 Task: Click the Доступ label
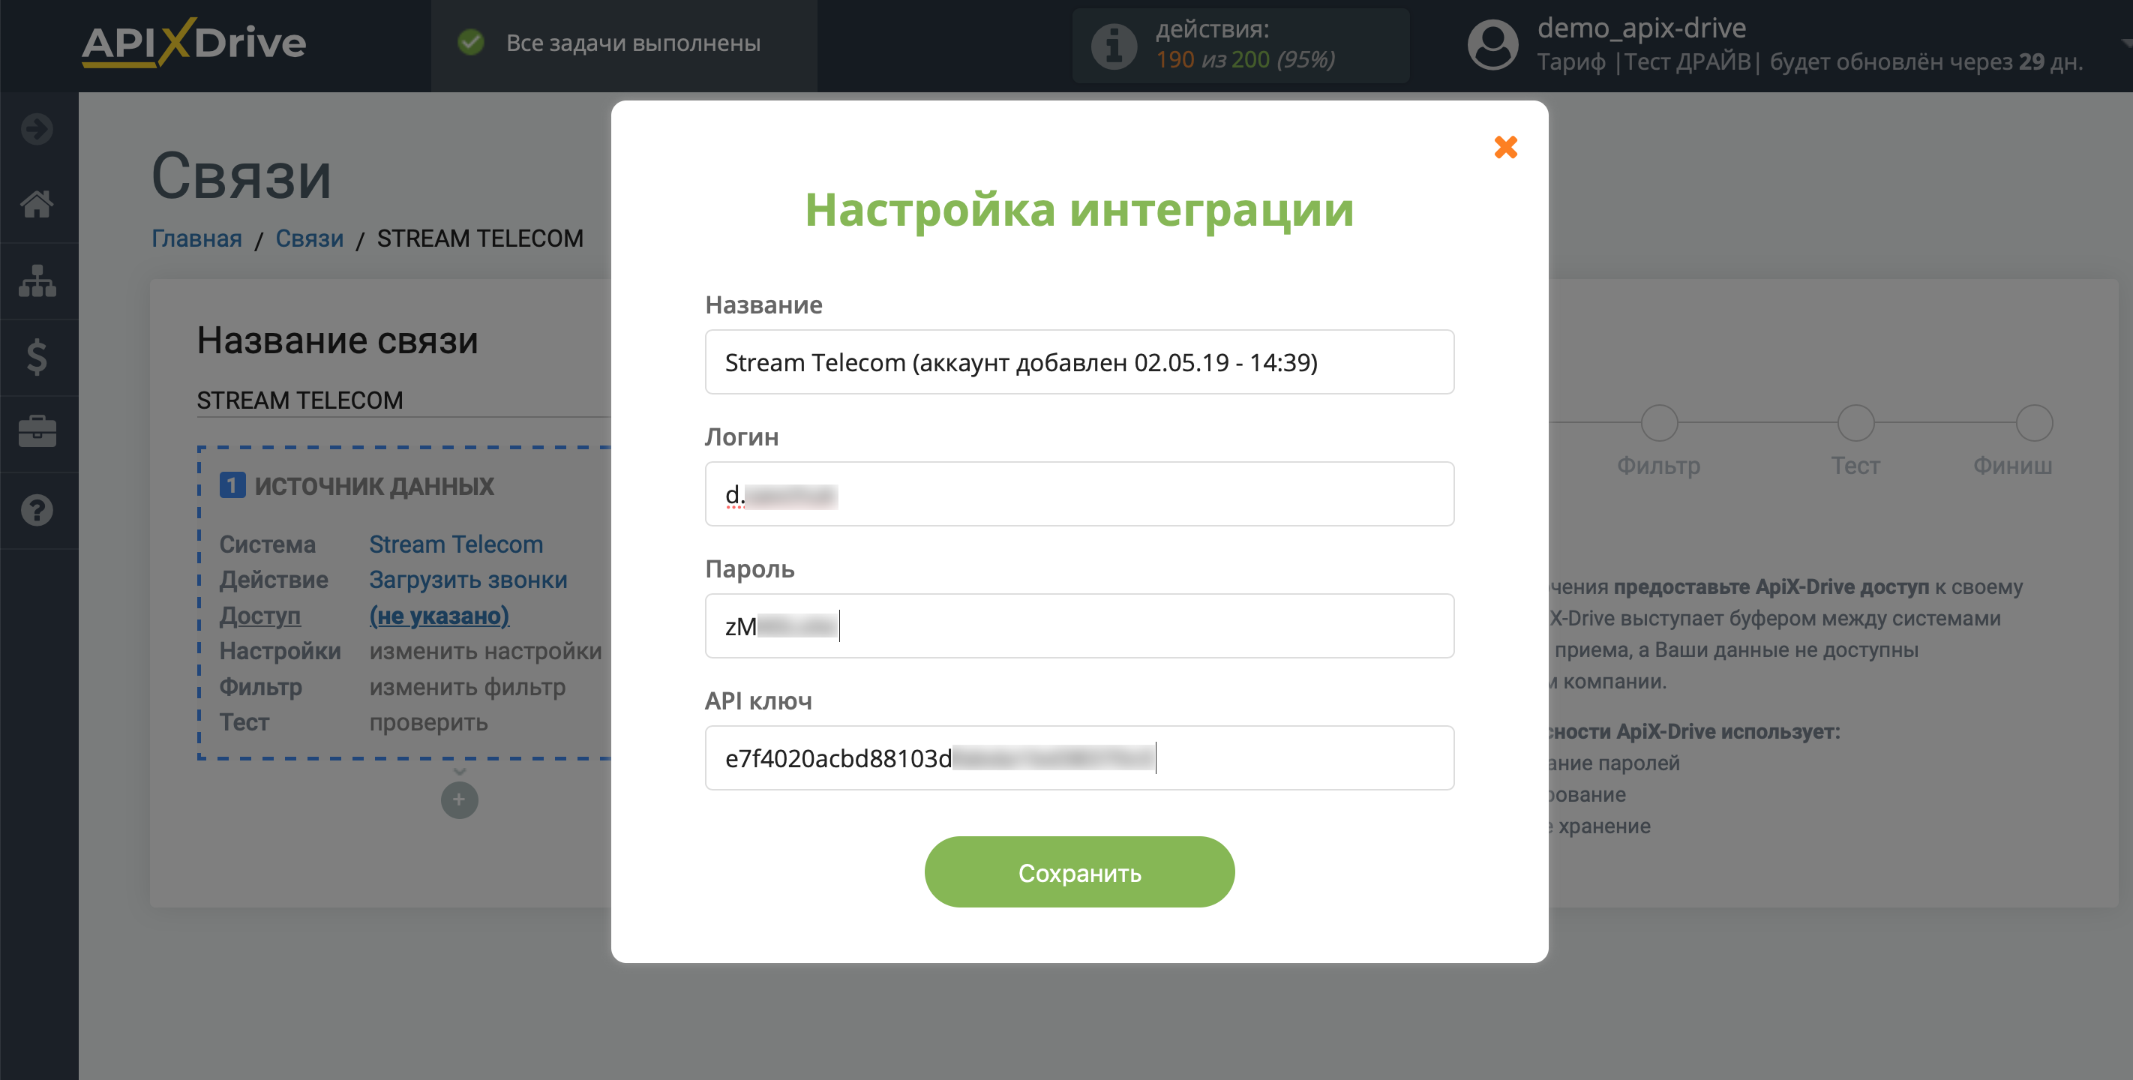(259, 615)
